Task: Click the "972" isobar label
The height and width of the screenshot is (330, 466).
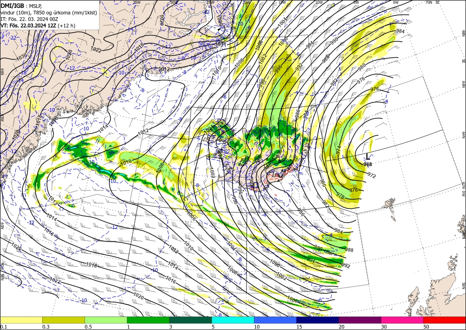Action: 372,175
